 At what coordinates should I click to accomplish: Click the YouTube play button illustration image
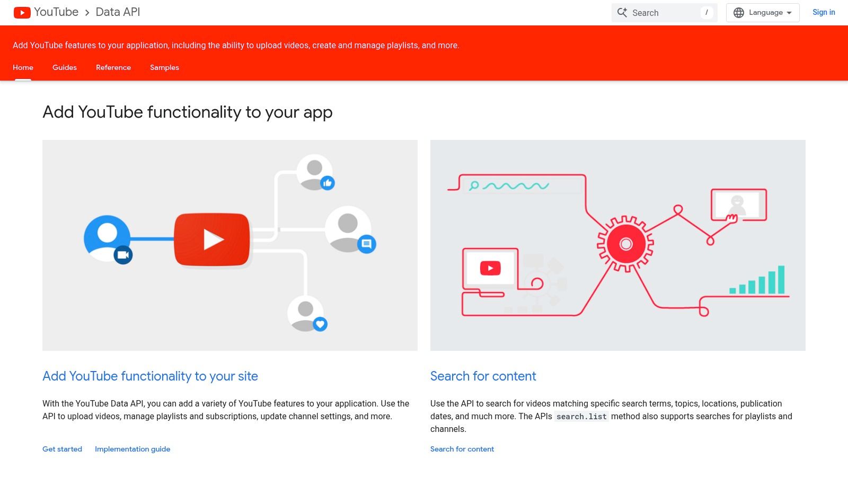click(x=230, y=245)
